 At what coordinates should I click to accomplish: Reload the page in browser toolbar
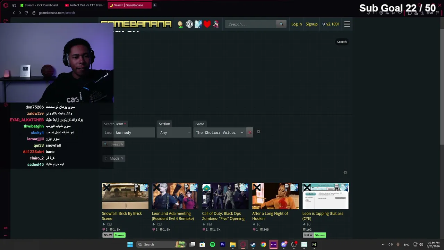[26, 13]
